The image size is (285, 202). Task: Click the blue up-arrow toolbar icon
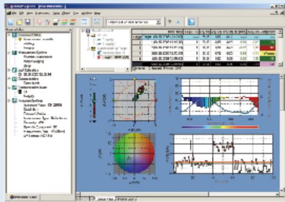tap(178, 22)
